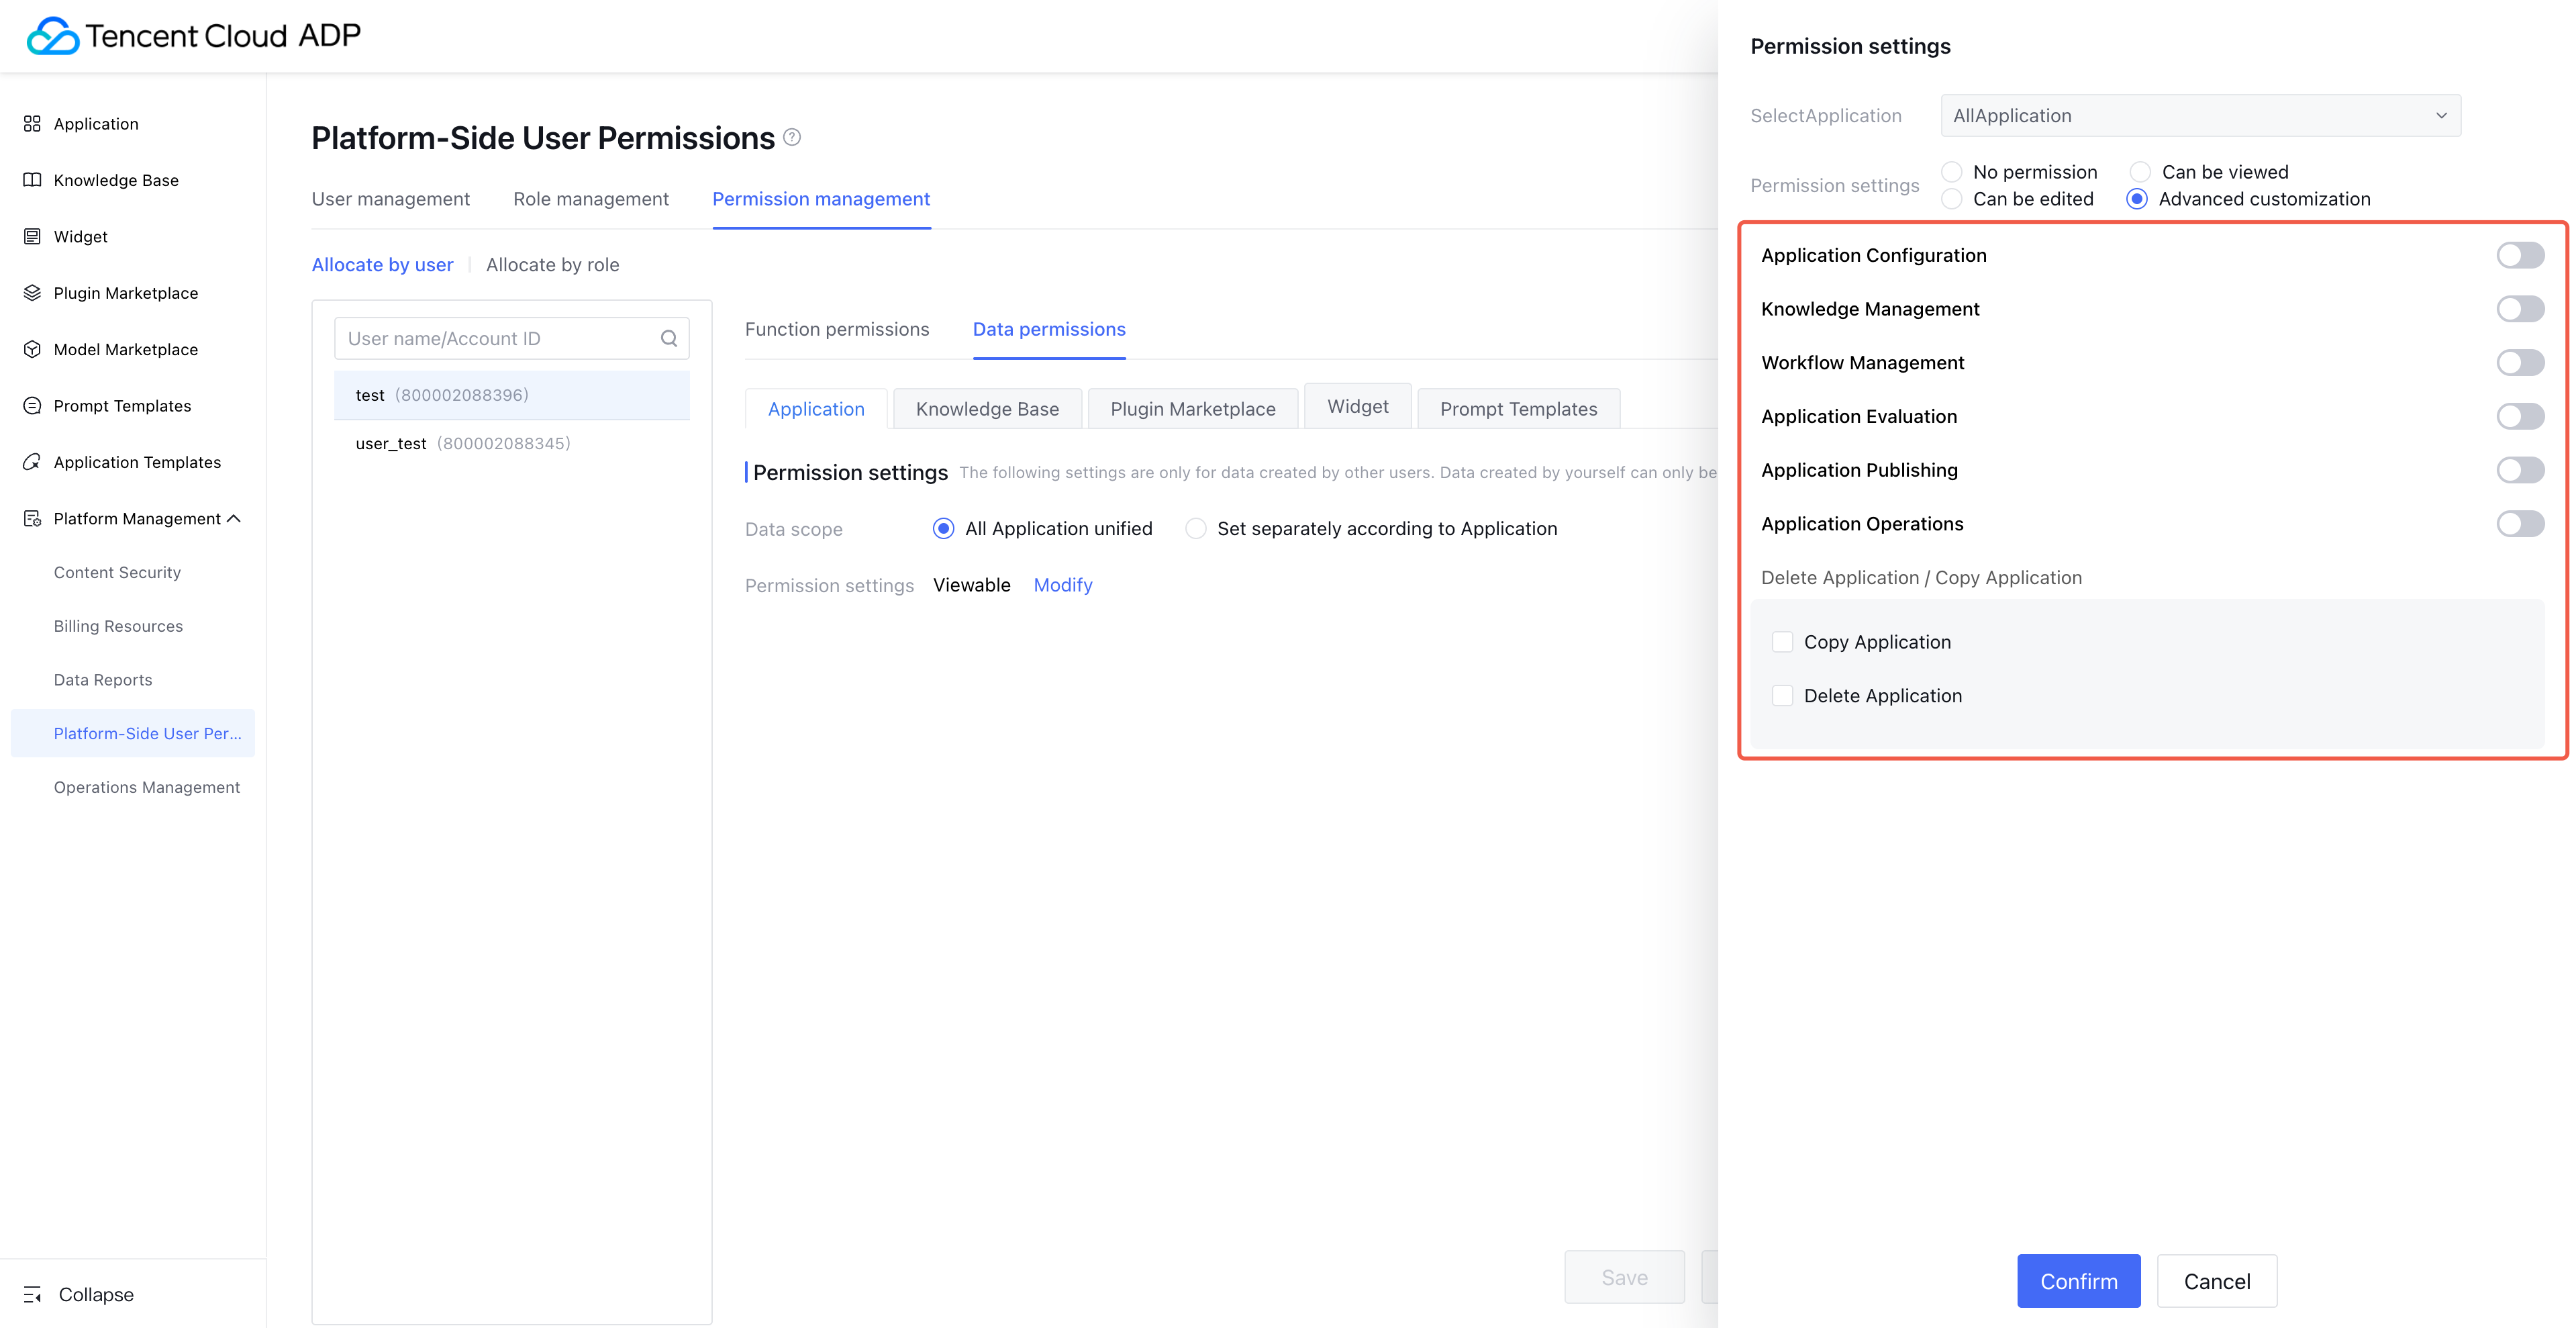Click the Application Templates icon
Screen dimensions: 2576x1328
[x=31, y=461]
